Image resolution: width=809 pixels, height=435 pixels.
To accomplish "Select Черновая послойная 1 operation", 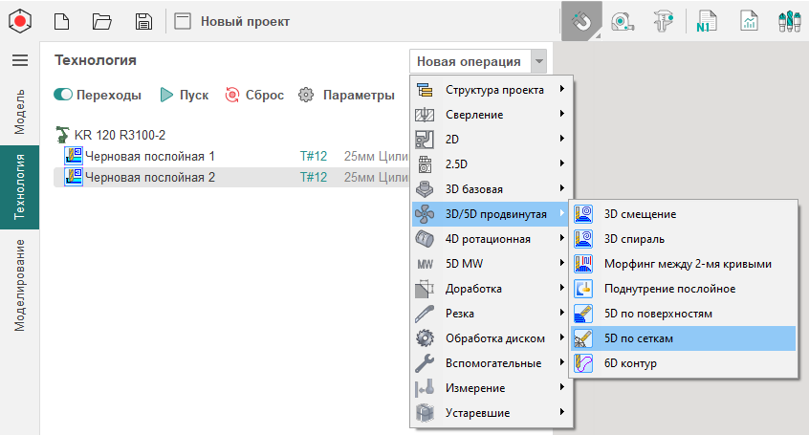I will coord(149,155).
